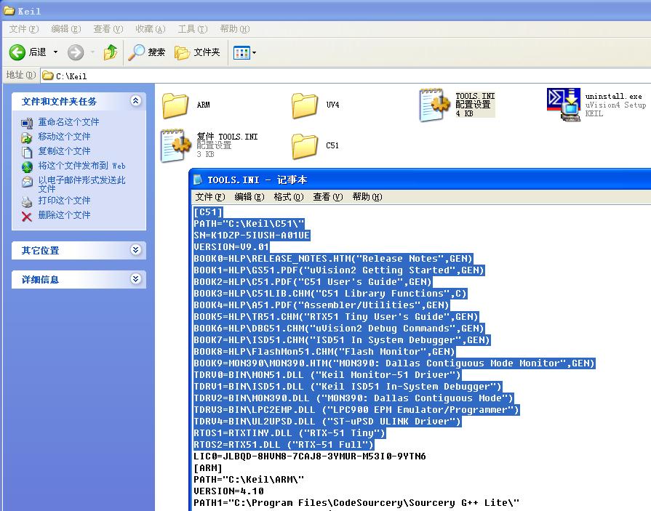This screenshot has height=511, width=651.
Task: Click the 复制这个文件 link
Action: pyautogui.click(x=64, y=151)
